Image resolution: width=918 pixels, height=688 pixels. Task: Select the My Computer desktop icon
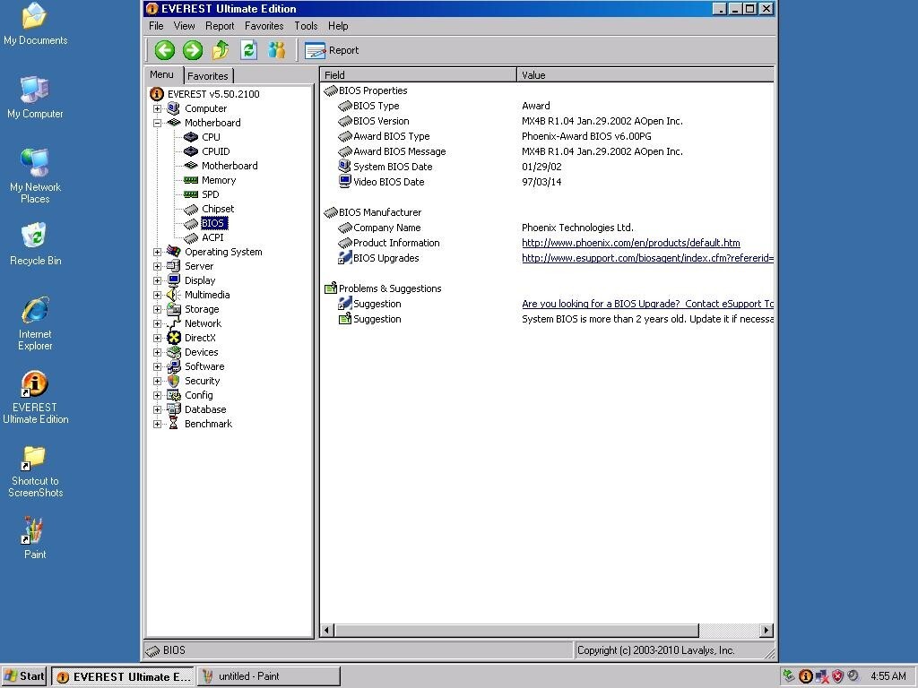coord(35,98)
